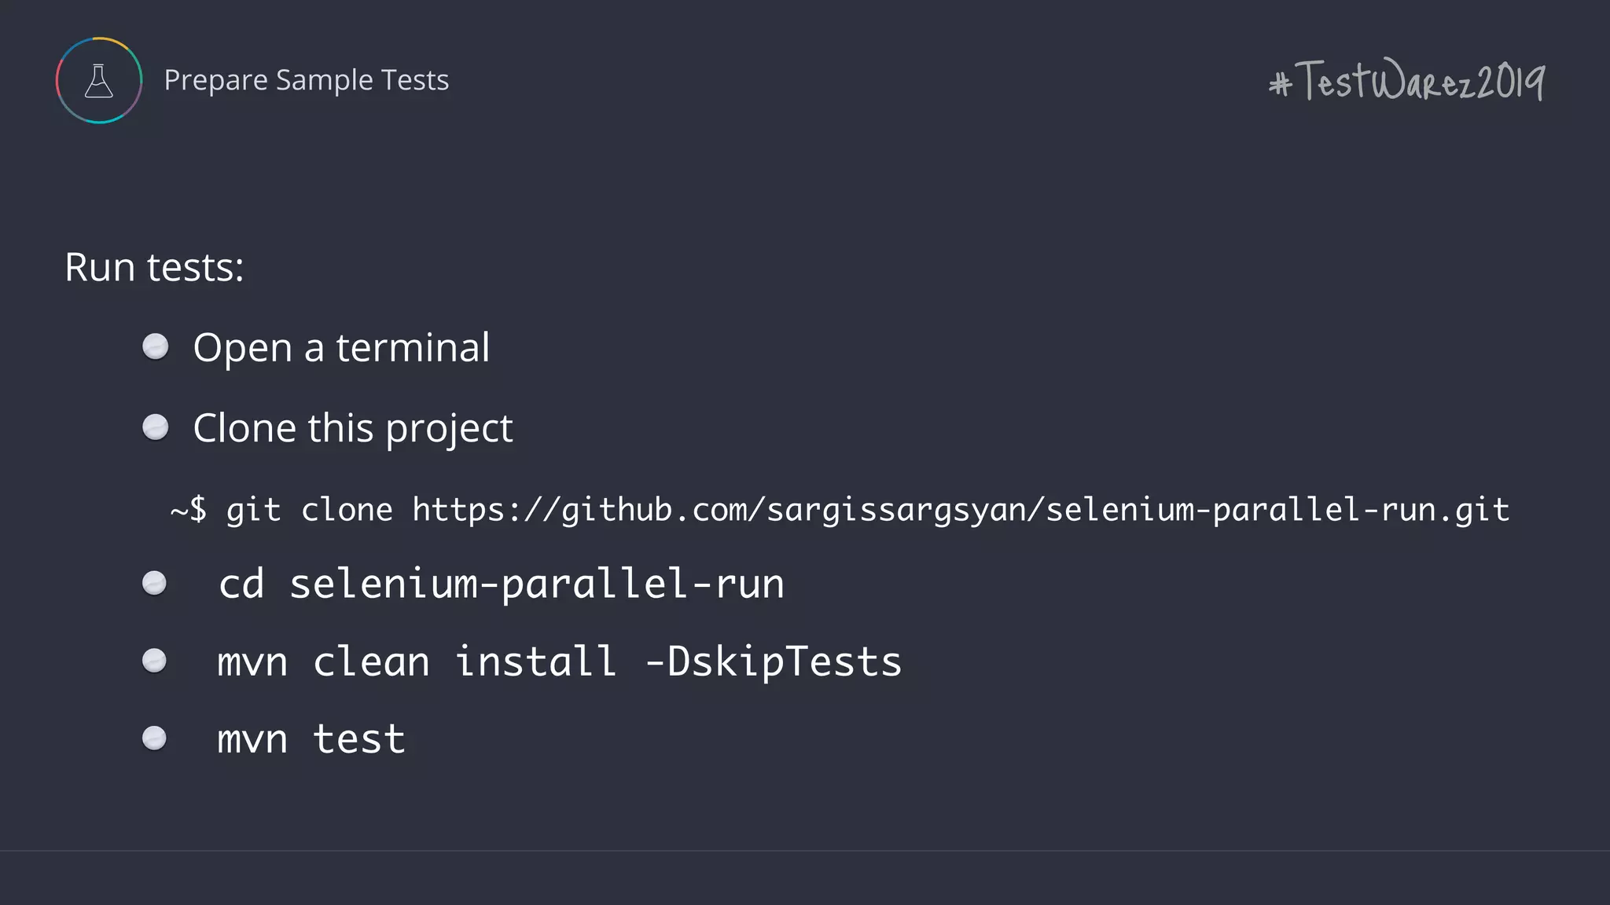Image resolution: width=1610 pixels, height=905 pixels.
Task: Click the 'Run tests:' heading
Action: (x=154, y=267)
